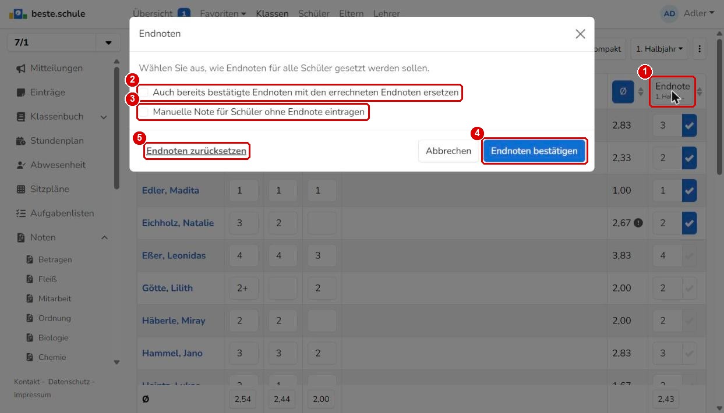Tick 'Manuelle Note für Schüler ohne Endnote eintragen'
The image size is (724, 413).
click(143, 112)
